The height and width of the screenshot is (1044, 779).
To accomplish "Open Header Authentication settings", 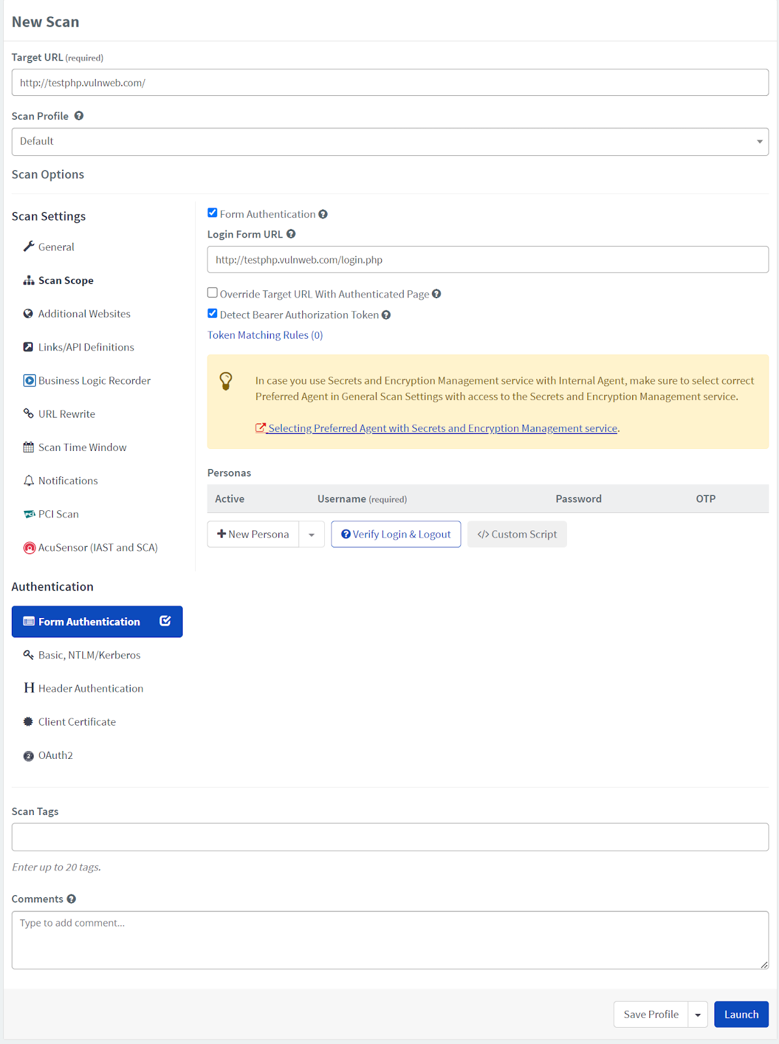I will (91, 688).
